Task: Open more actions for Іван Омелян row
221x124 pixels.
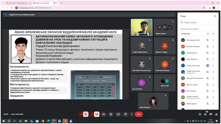Action: point(213,91)
